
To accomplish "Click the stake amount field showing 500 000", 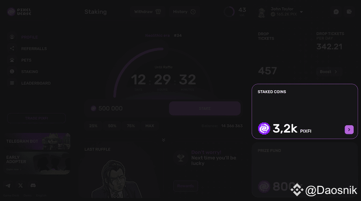I will (127, 108).
